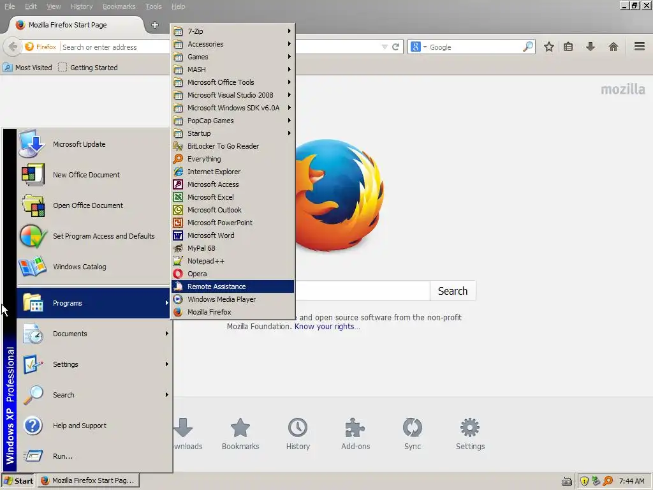Viewport: 653px width, 490px height.
Task: Launch Internet Explorer from Programs list
Action: click(232, 172)
